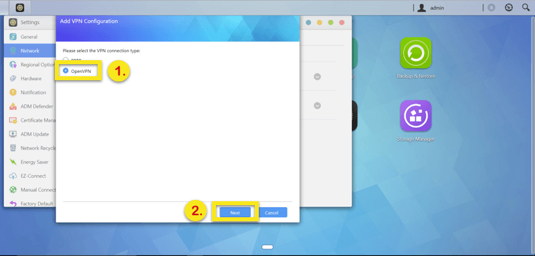
Task: Click the Settings taskbar icon at top
Action: [20, 7]
